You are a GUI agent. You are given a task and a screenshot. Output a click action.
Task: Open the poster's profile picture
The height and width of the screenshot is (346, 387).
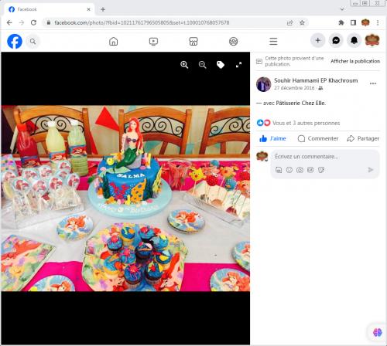(x=263, y=84)
